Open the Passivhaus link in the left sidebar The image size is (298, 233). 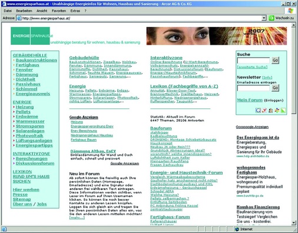point(28,84)
